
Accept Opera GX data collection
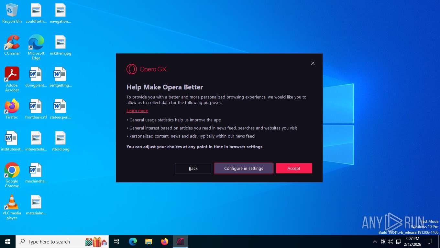[x=294, y=168]
